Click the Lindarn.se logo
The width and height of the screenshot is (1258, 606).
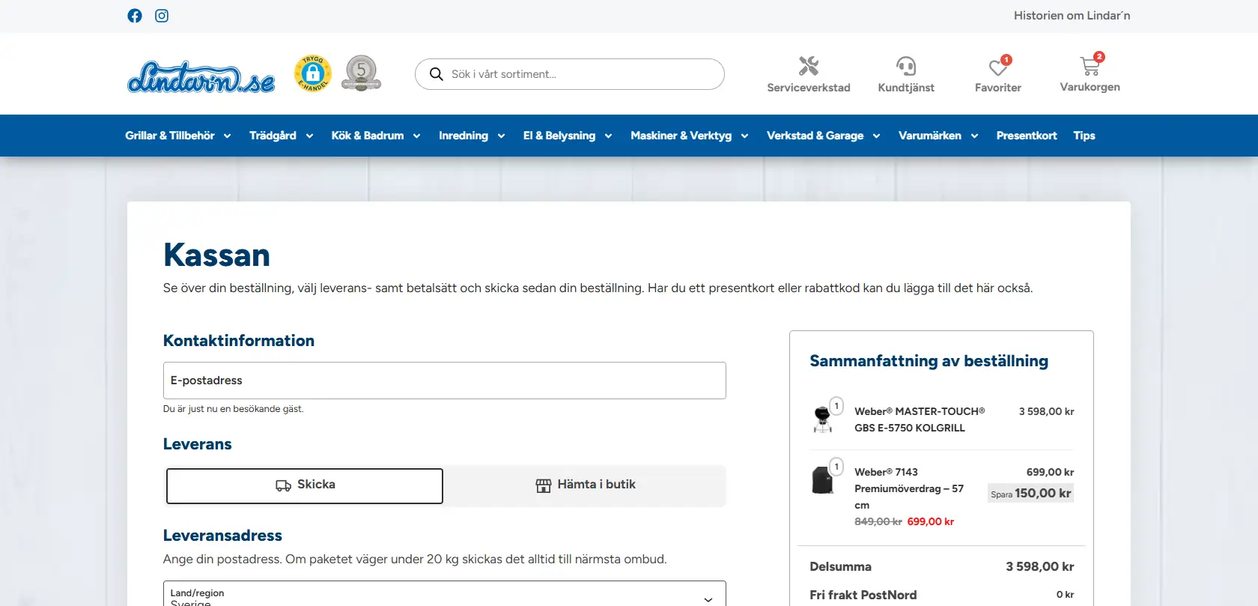pyautogui.click(x=201, y=76)
